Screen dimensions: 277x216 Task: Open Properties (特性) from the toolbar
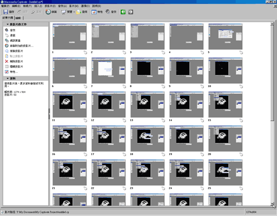click(x=97, y=12)
